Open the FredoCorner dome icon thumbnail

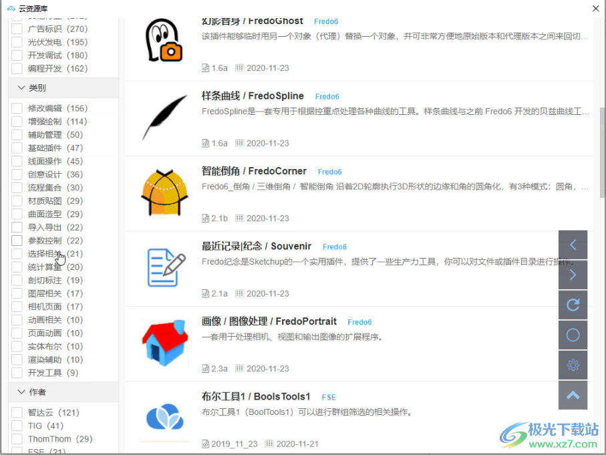pyautogui.click(x=164, y=192)
